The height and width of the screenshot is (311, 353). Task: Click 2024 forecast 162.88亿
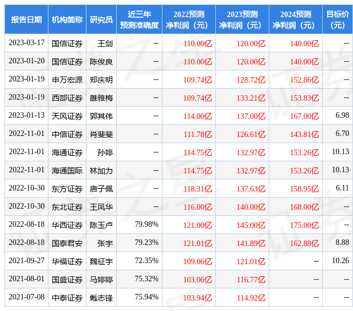coord(305,243)
